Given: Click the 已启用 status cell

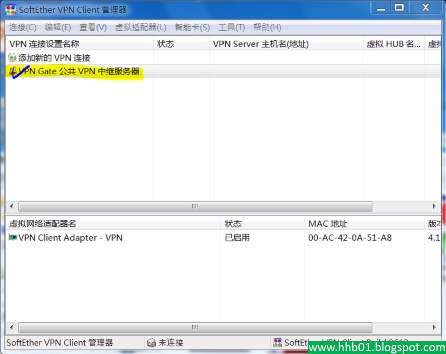Looking at the screenshot, I should (x=237, y=237).
